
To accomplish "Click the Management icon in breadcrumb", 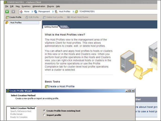I will point(35,12).
